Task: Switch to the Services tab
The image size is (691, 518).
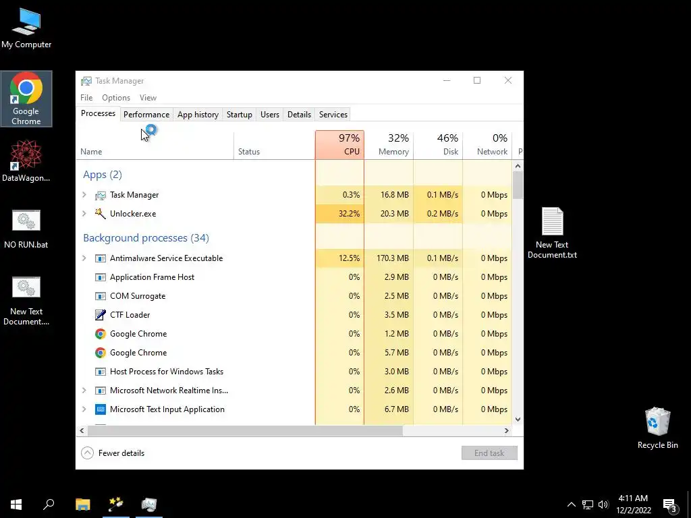Action: pyautogui.click(x=333, y=115)
